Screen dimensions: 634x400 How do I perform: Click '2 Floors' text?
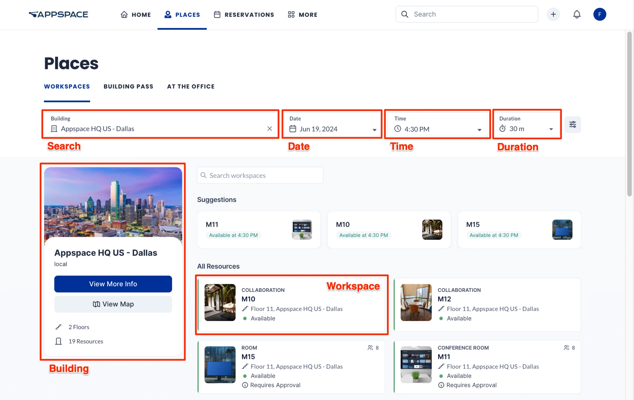coord(79,327)
